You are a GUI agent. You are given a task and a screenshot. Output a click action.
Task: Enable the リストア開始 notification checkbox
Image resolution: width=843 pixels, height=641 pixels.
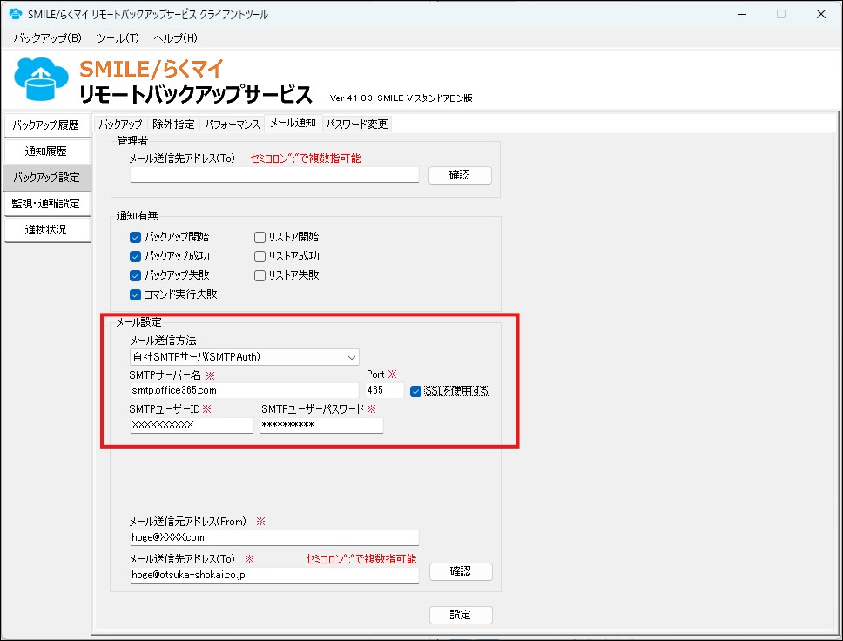tap(258, 235)
